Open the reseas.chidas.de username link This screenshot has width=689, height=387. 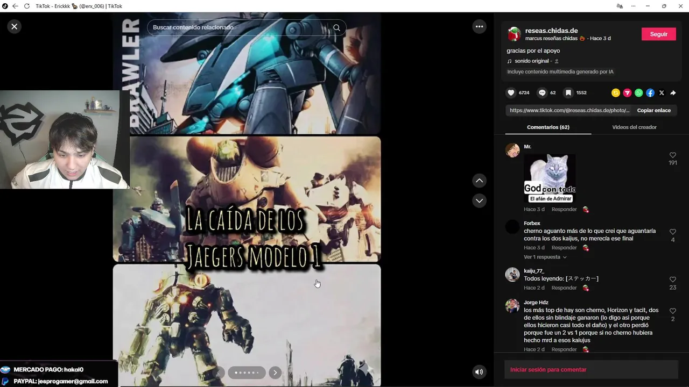[x=551, y=31]
